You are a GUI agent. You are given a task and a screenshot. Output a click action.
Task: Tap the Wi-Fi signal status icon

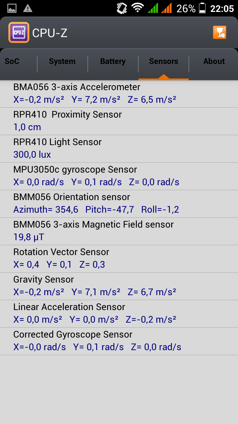point(137,8)
